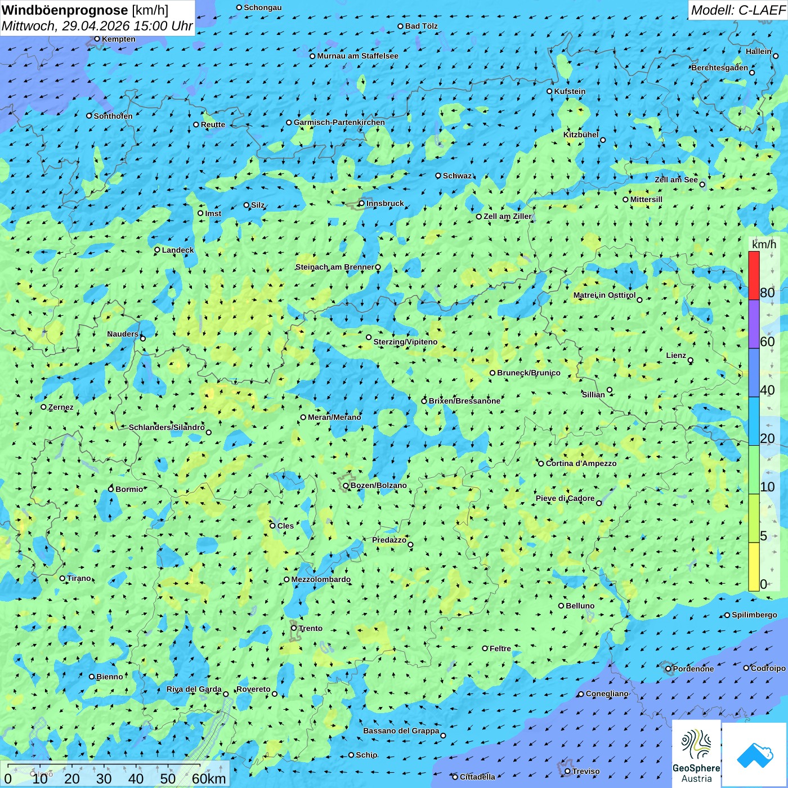Click the Hallein label
This screenshot has width=788, height=788.
coord(759,51)
